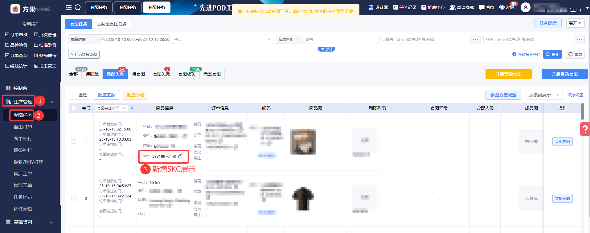The height and width of the screenshot is (233, 590).
Task: Click the refresh icon in the top bar
Action: (78, 7)
